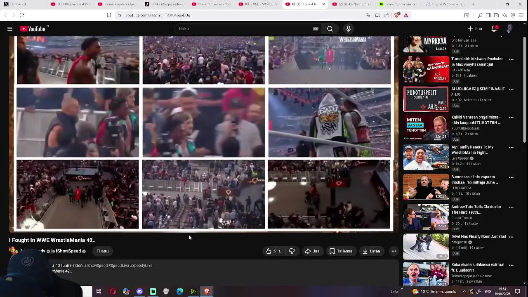Screen dimensions: 528x297
Task: Click the browser address bar URL
Action: (158, 15)
